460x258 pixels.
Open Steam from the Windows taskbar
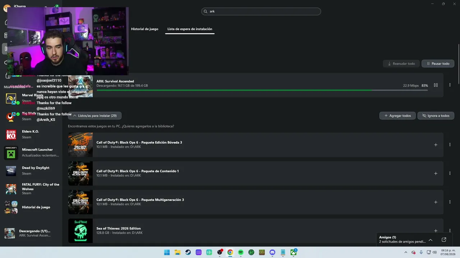point(188,252)
